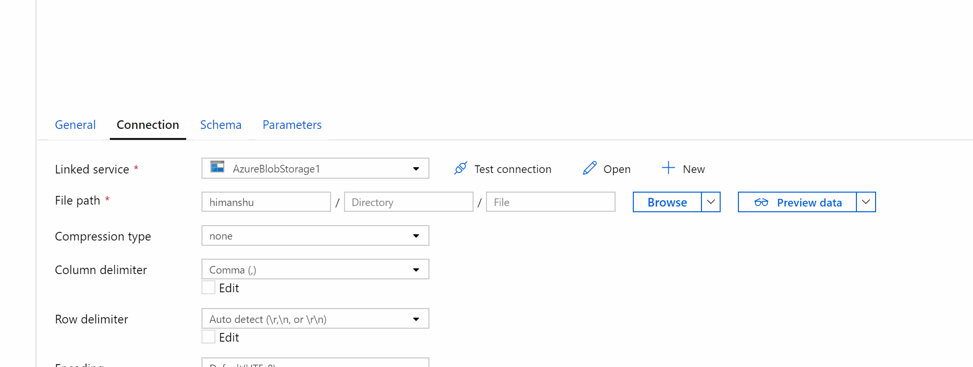
Task: Click the File name input field
Action: (551, 202)
